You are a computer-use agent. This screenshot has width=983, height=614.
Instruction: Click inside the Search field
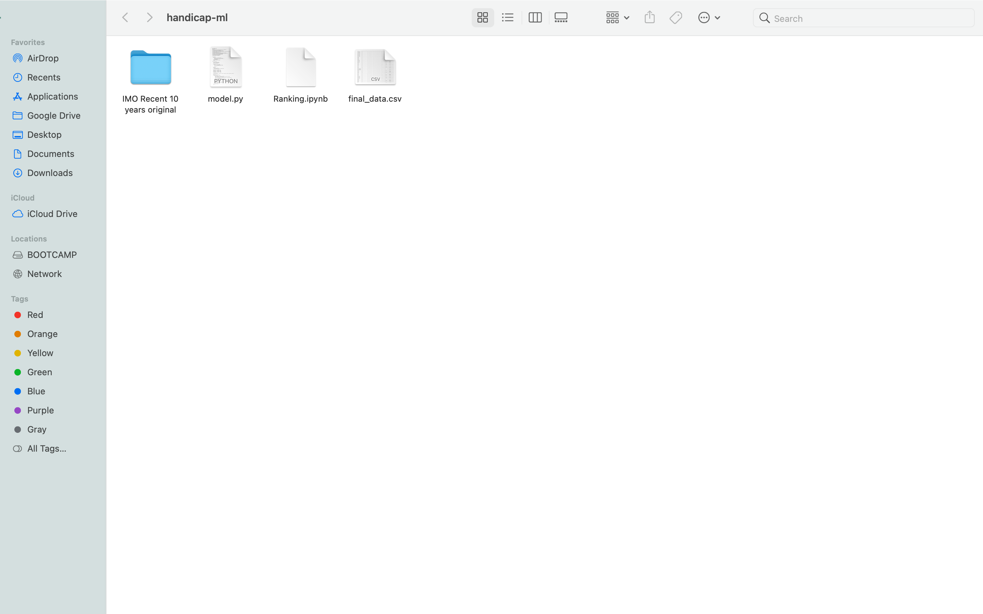869,18
